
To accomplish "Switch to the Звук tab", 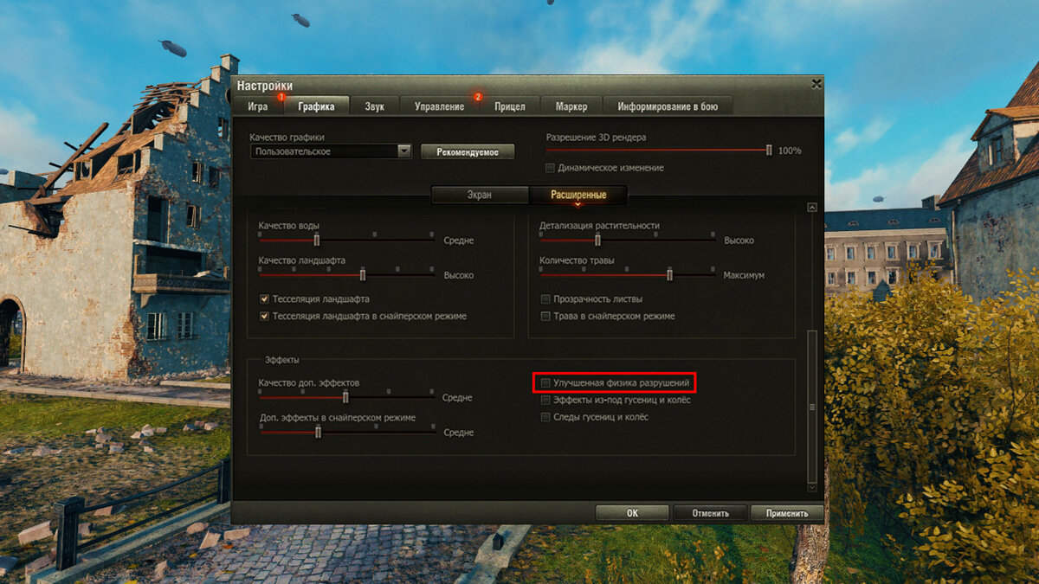I will tap(375, 106).
